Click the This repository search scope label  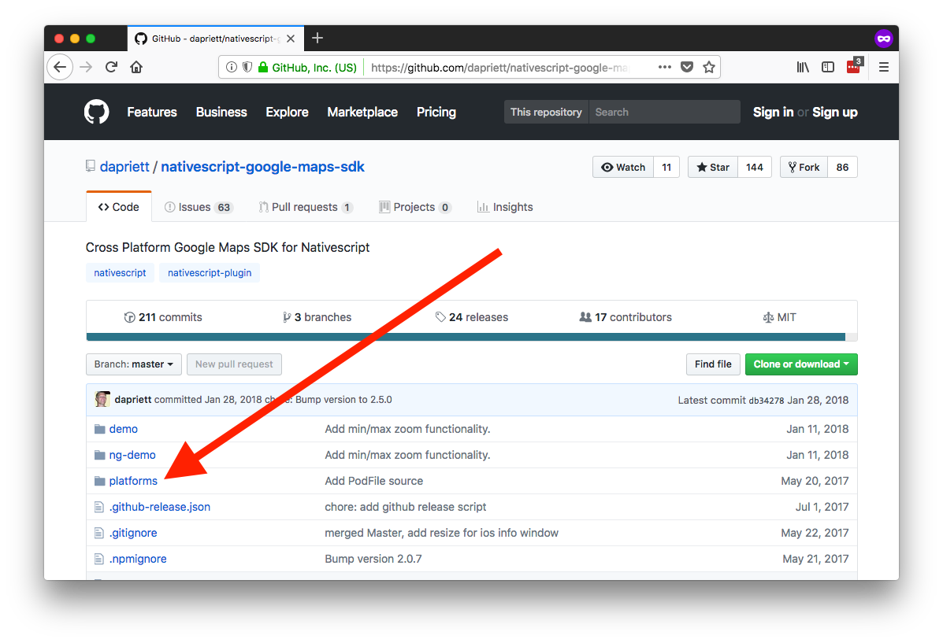pos(546,112)
